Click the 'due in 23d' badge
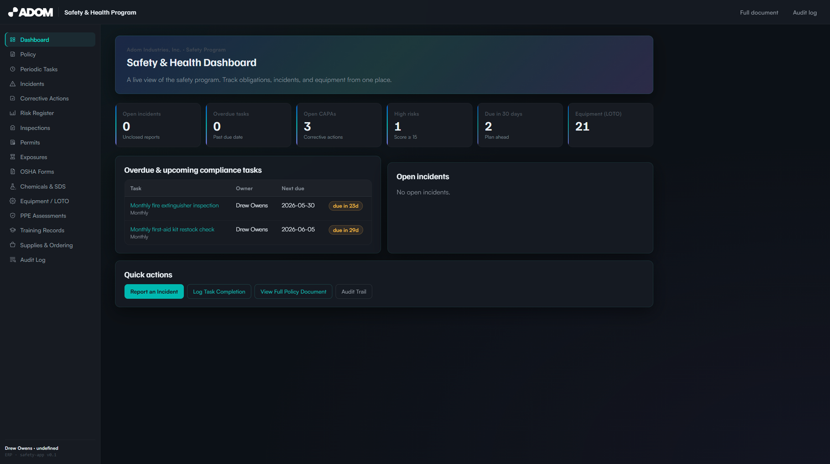This screenshot has height=464, width=830. pyautogui.click(x=346, y=206)
